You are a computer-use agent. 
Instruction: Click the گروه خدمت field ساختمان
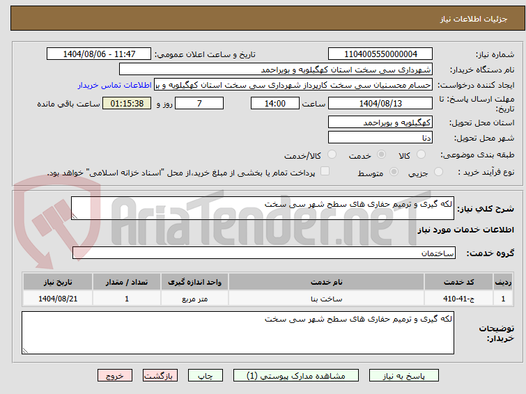click(x=264, y=253)
